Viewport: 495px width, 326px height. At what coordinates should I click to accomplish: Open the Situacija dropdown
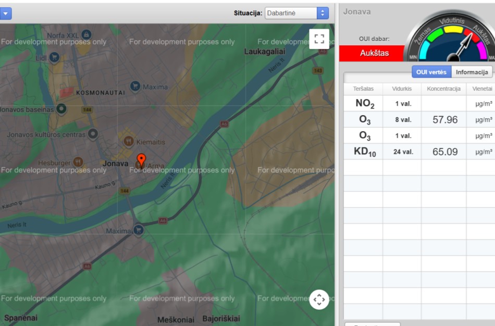296,13
